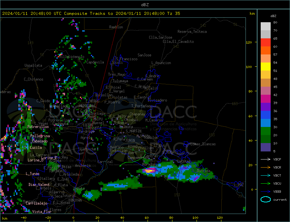Click the 'L_Tunas' station label
290x222 pixels.
coord(33,174)
